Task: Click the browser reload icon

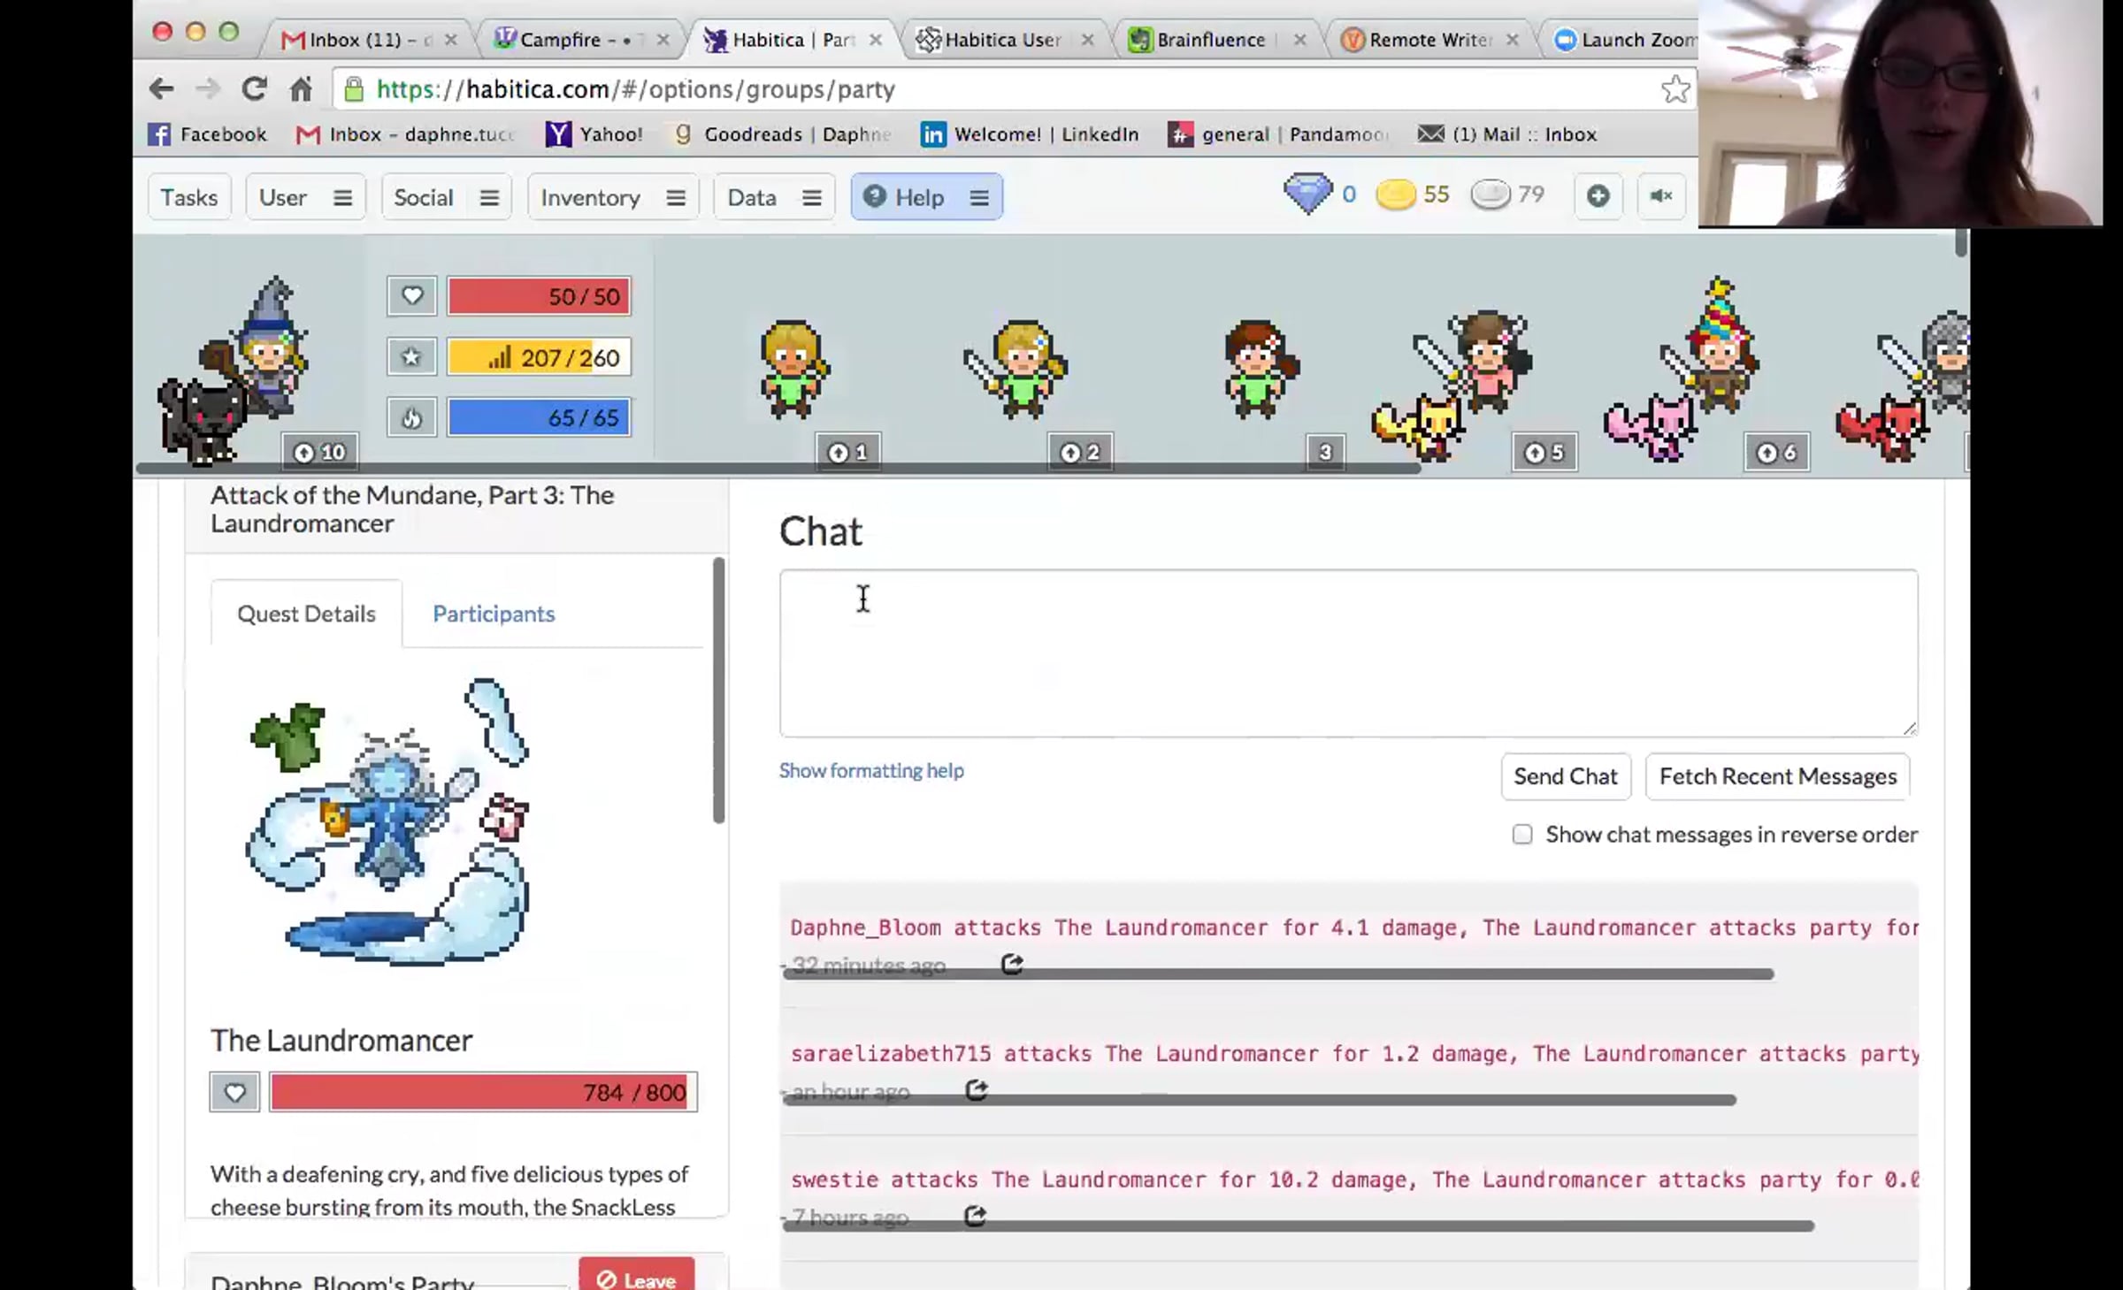Action: click(x=254, y=89)
